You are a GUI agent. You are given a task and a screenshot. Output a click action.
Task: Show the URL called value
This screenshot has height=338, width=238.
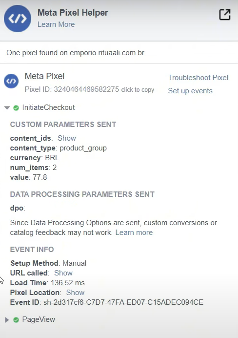pos(63,273)
